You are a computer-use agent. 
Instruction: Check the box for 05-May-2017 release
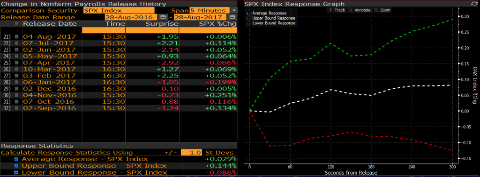click(x=16, y=56)
